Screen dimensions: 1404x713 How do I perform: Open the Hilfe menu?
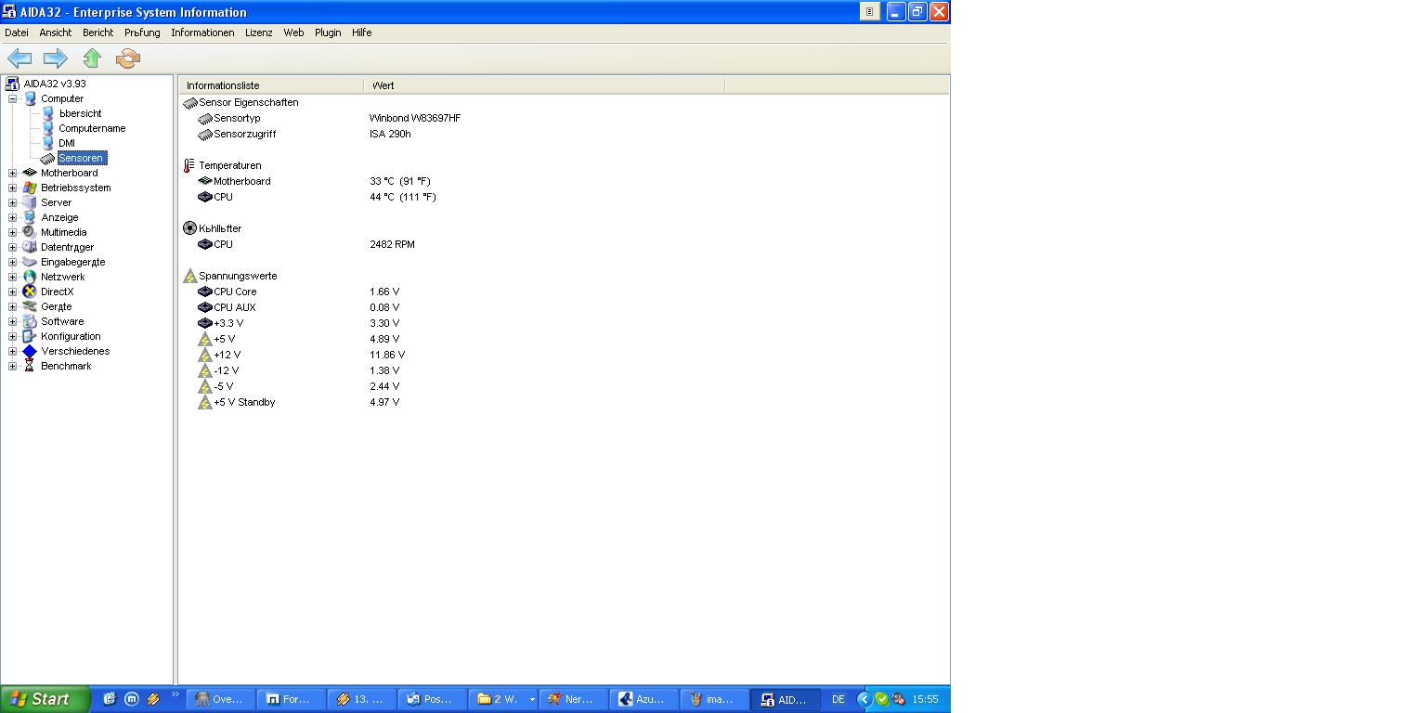click(362, 32)
